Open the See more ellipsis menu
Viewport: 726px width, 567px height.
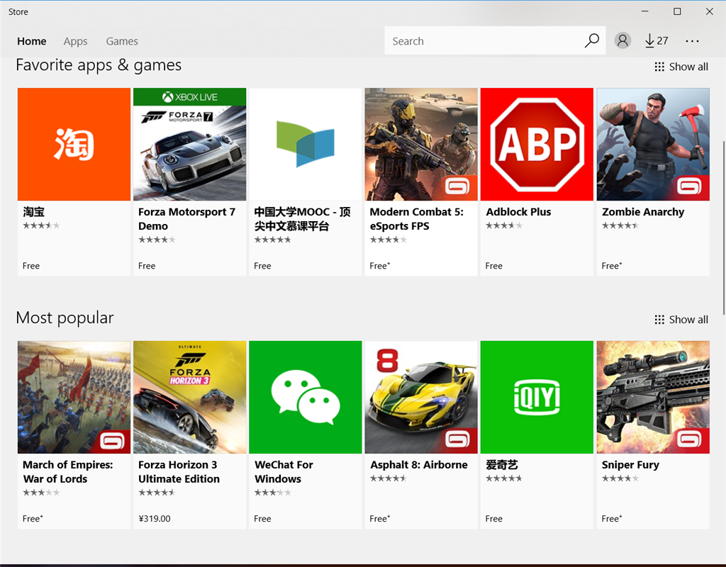click(x=692, y=41)
